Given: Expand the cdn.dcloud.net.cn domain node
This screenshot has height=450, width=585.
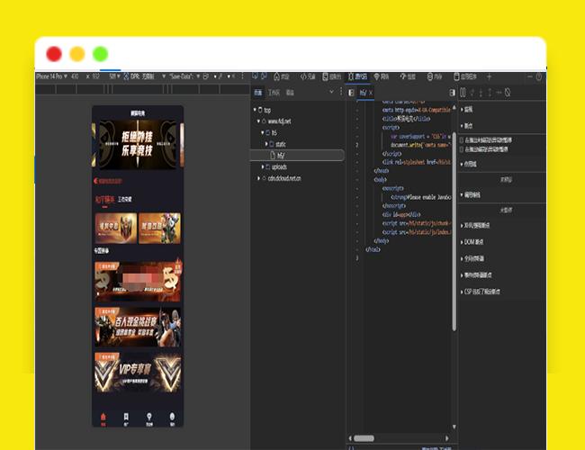Looking at the screenshot, I should 258,178.
